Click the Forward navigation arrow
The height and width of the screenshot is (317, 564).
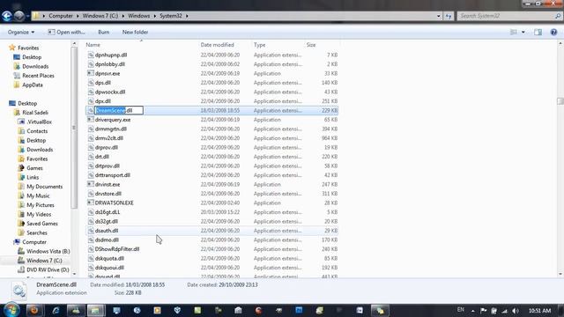click(x=19, y=16)
